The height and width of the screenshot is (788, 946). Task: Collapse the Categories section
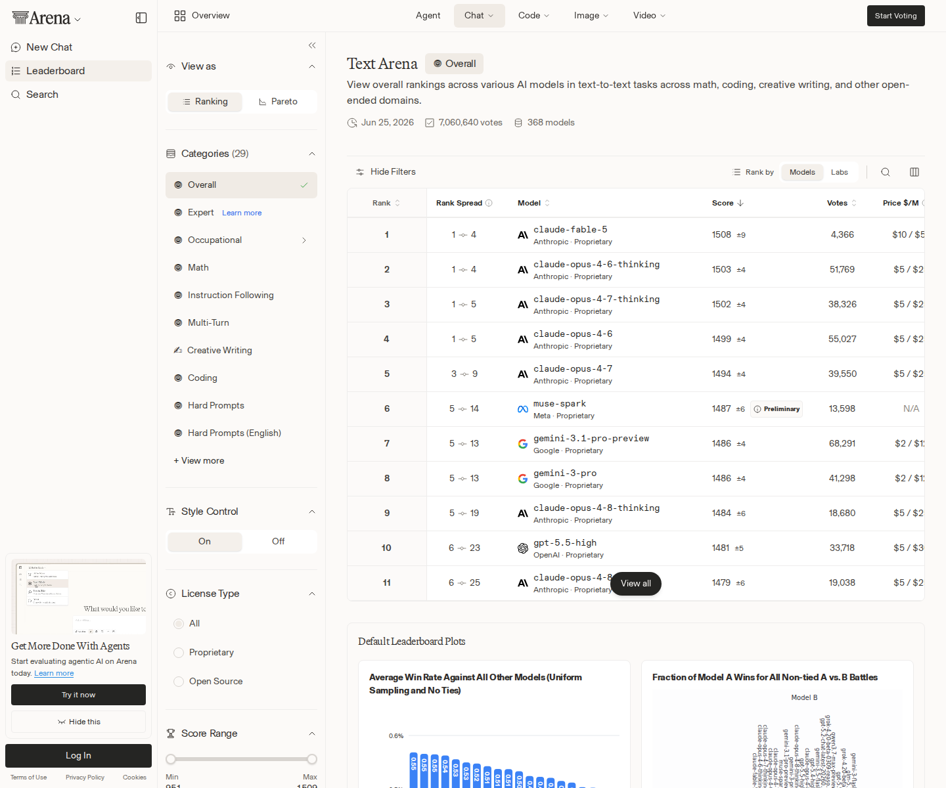[x=312, y=154]
